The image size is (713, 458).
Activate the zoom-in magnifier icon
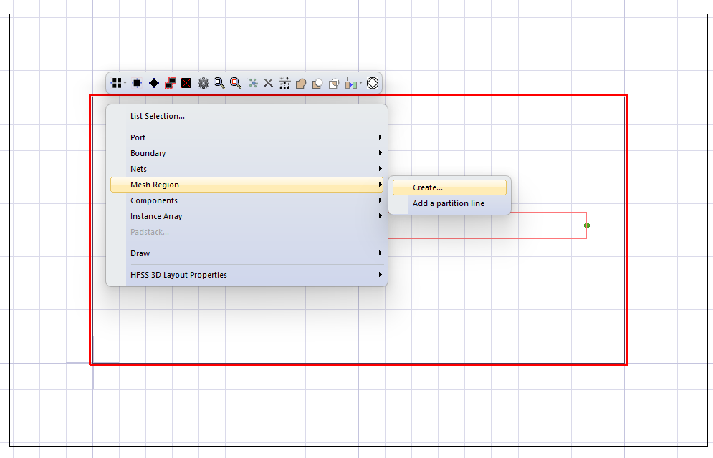[x=219, y=82]
